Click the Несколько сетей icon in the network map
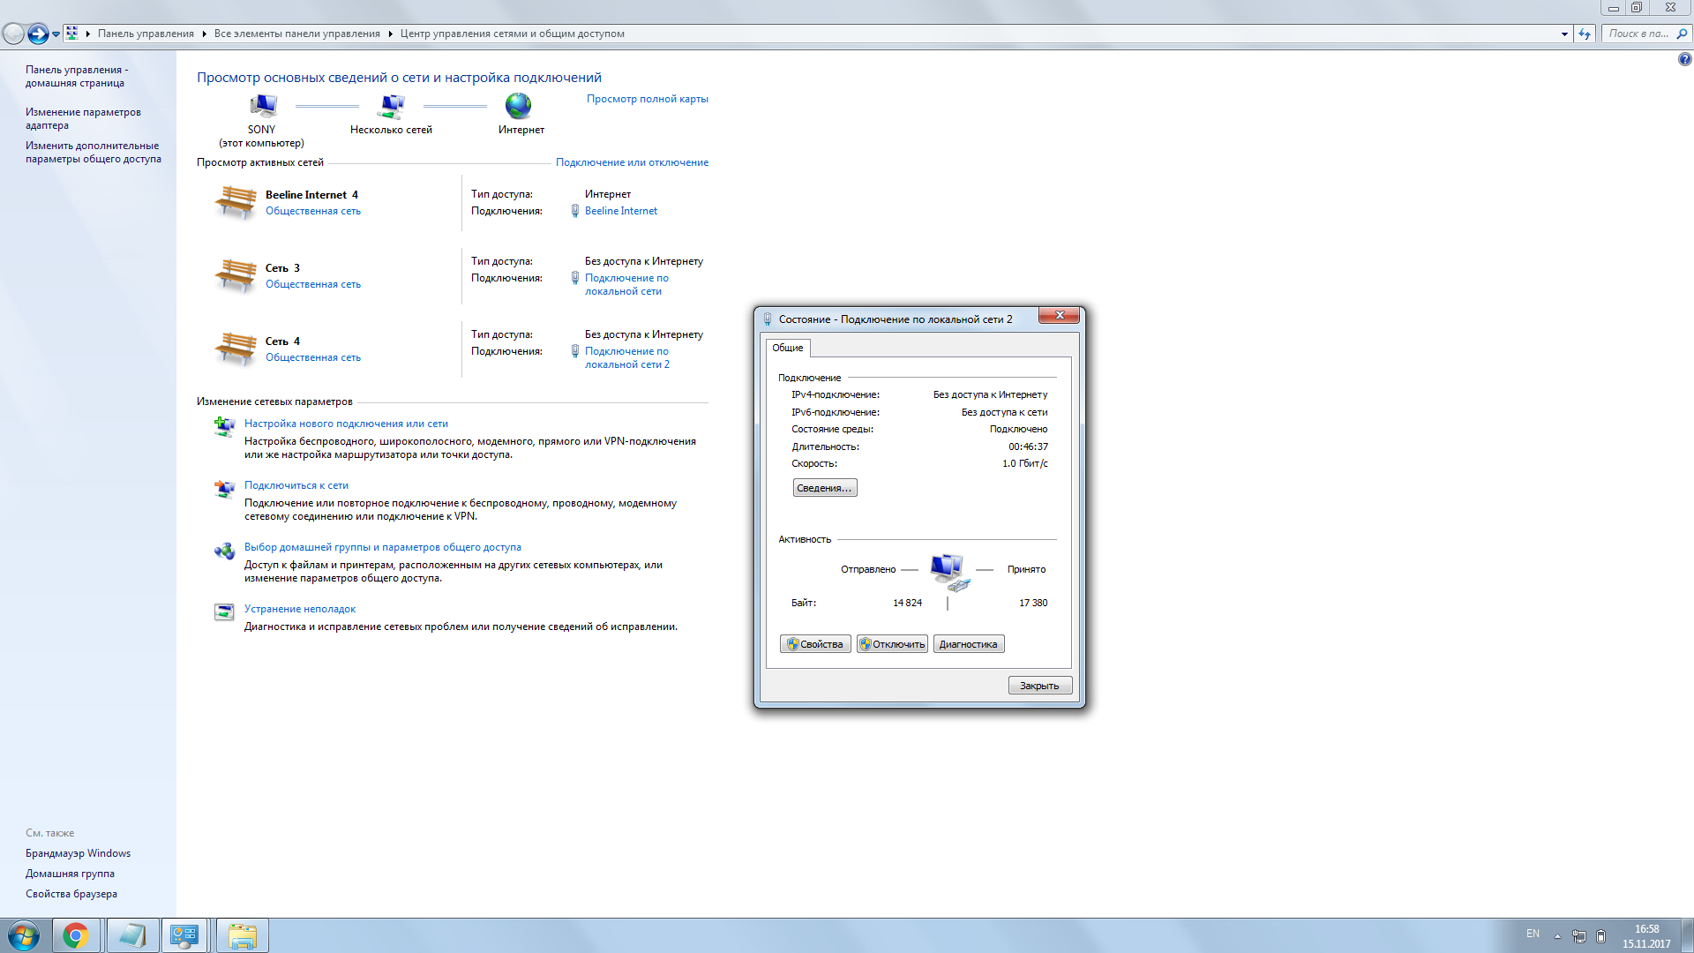Screen dimensions: 1694x953 392,108
